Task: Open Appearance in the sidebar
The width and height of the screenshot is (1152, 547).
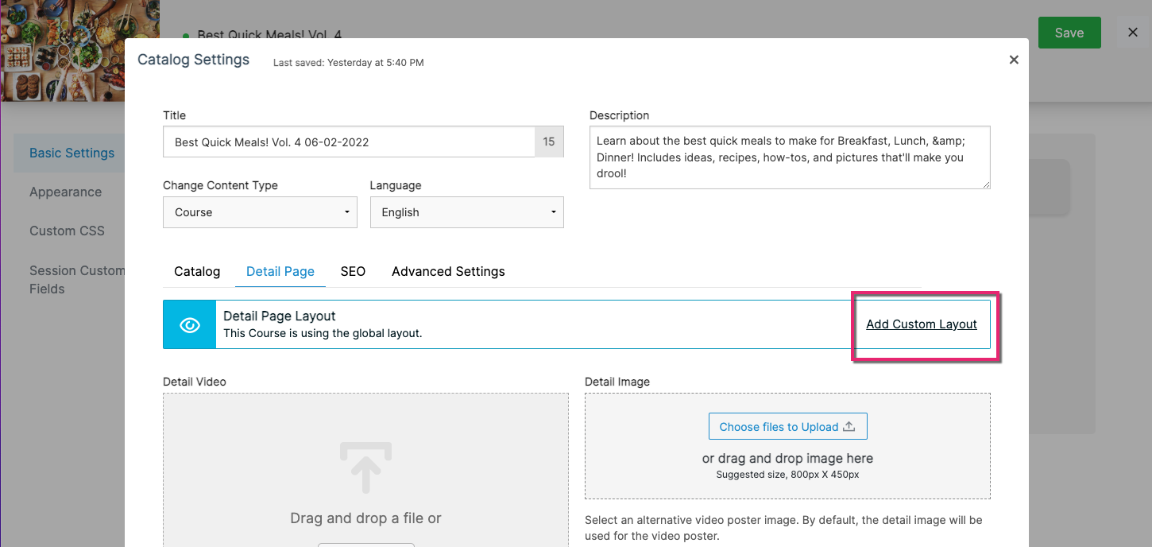Action: point(65,192)
